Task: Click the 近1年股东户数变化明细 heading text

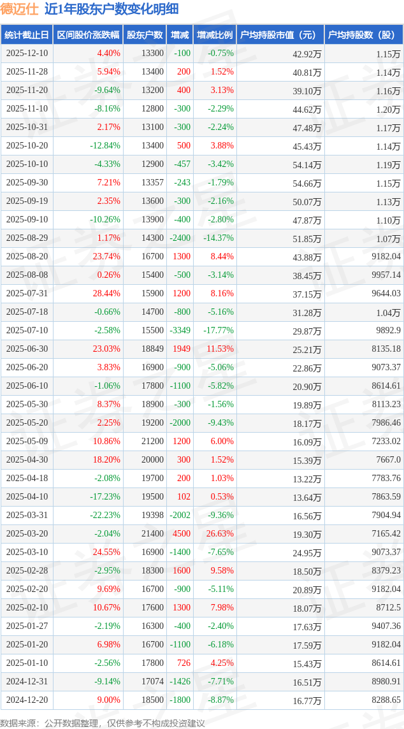Action: pyautogui.click(x=112, y=9)
